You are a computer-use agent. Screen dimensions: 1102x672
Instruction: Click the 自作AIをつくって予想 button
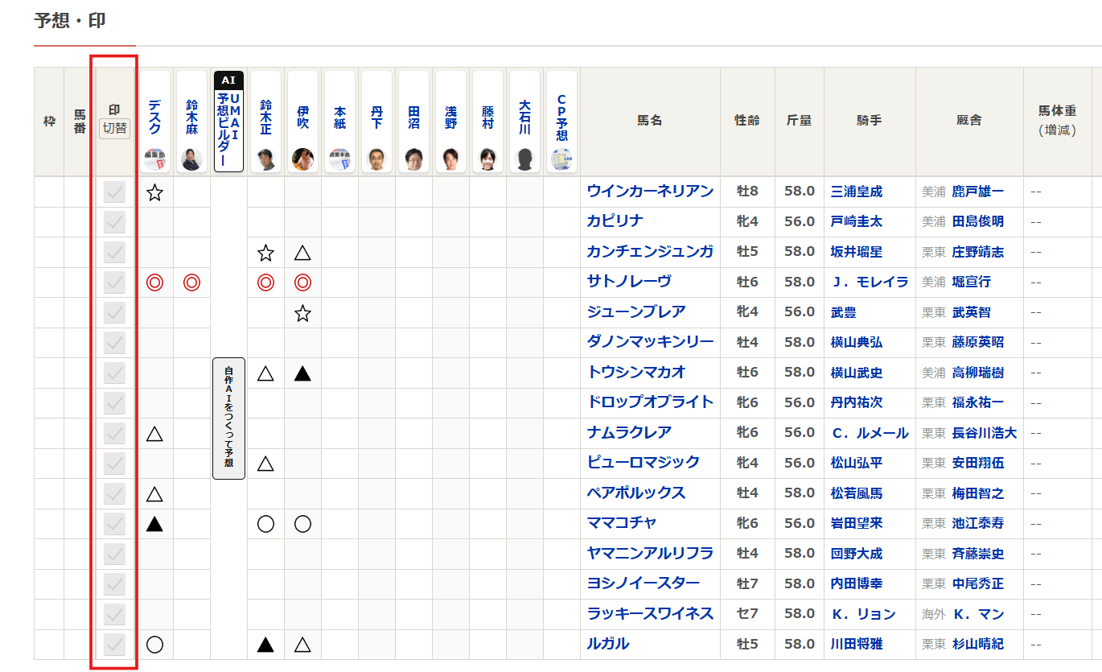(228, 418)
